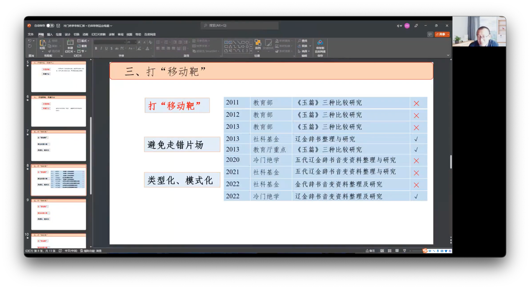Open the comments icon beside Share
Image resolution: width=530 pixels, height=289 pixels.
[x=430, y=34]
